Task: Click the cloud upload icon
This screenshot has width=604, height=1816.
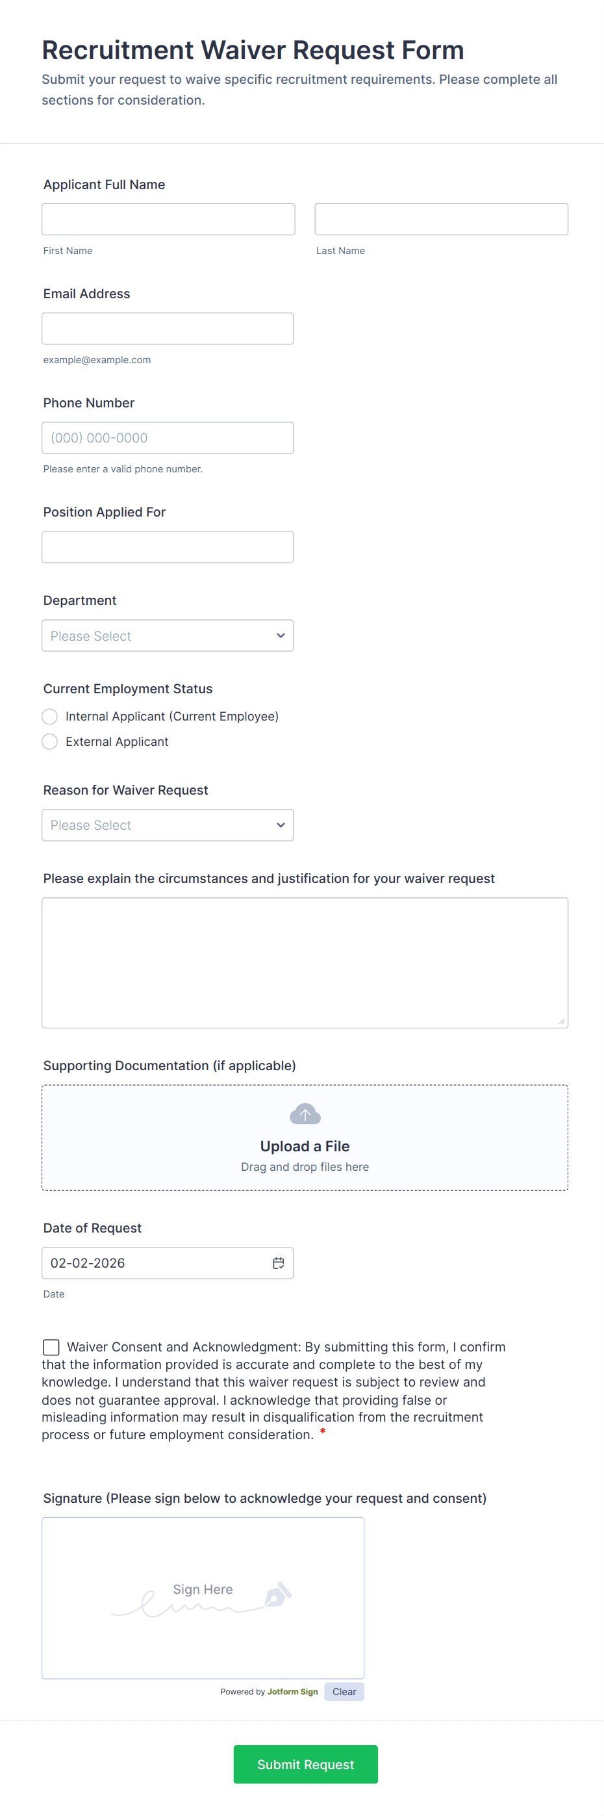Action: coord(305,1114)
